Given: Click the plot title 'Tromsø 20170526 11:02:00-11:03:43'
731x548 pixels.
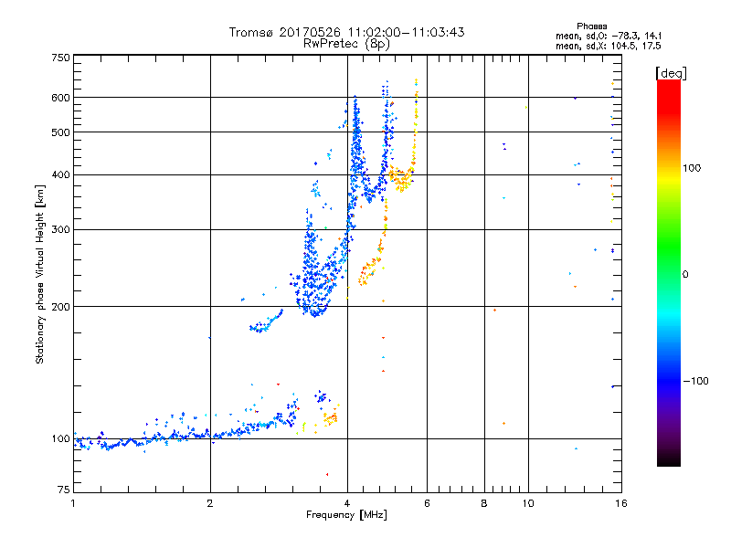Looking at the screenshot, I should (347, 32).
